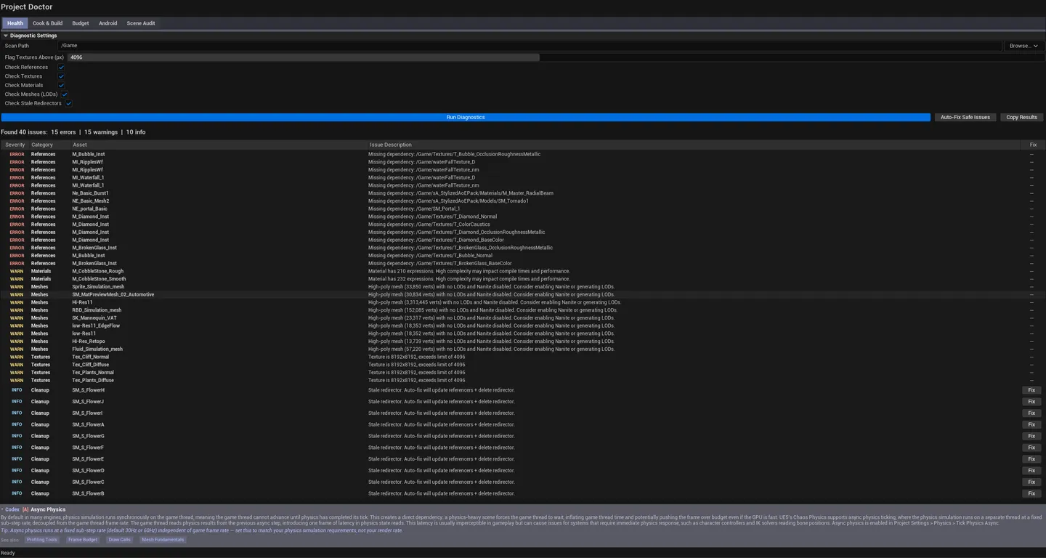Click Fix in the SM_S_FlowerB row
1046x558 pixels.
(x=1031, y=493)
